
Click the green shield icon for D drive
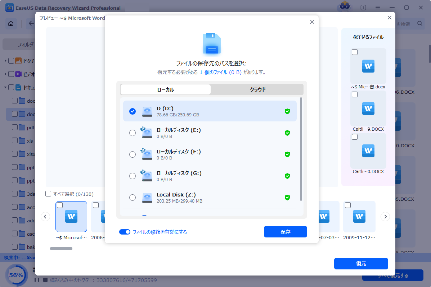pyautogui.click(x=287, y=111)
